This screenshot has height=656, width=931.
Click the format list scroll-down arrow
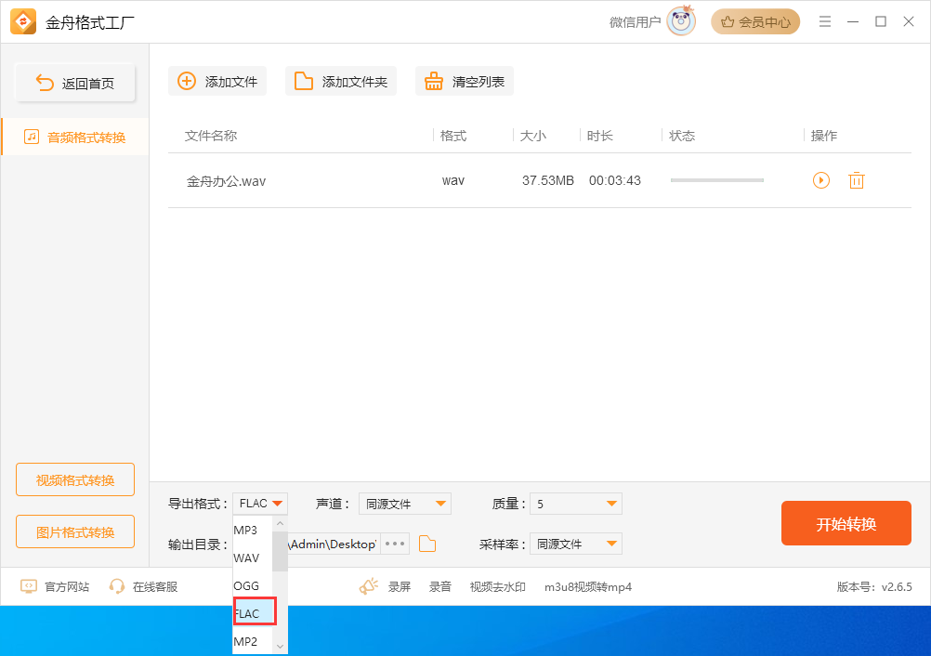pyautogui.click(x=281, y=647)
